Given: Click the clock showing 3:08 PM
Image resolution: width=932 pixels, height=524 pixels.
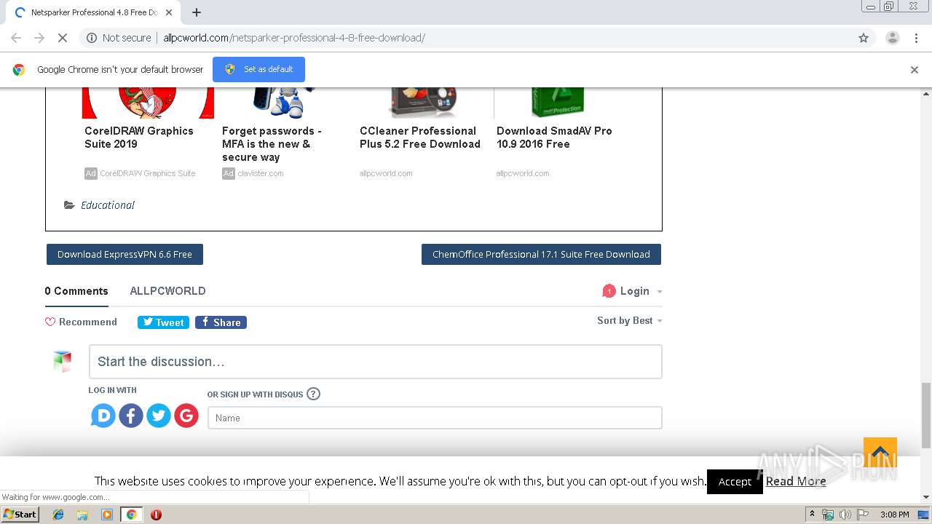Looking at the screenshot, I should [894, 515].
